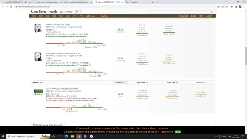
Task: Open a new browser tab
Action: (x=158, y=2)
